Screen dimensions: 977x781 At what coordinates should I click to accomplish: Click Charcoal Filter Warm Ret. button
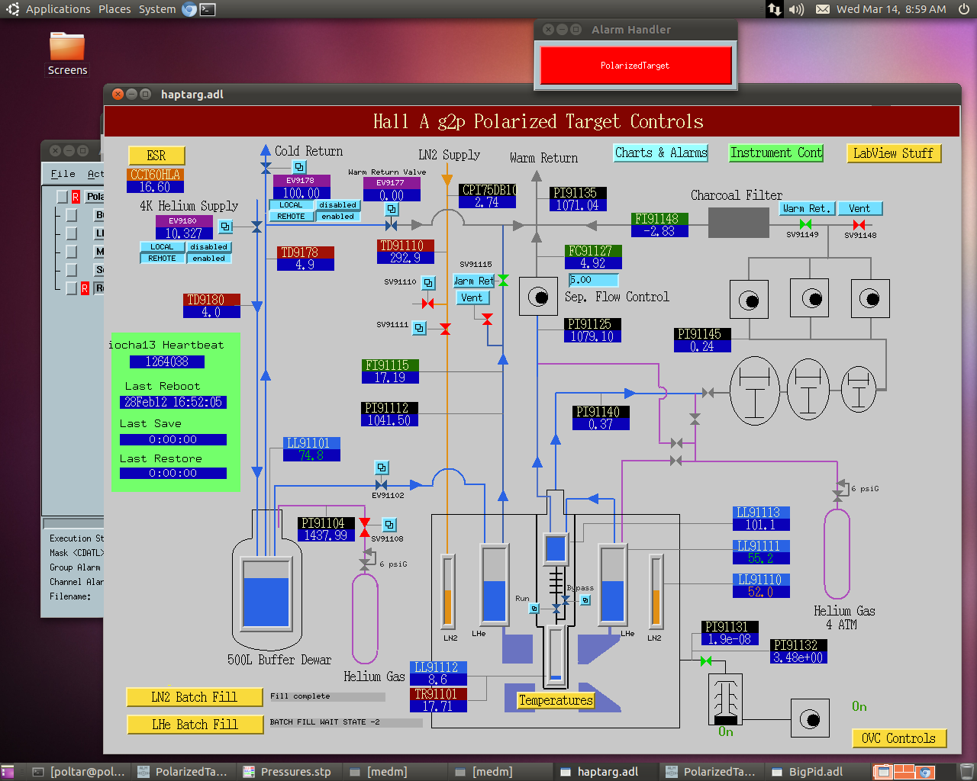point(806,208)
